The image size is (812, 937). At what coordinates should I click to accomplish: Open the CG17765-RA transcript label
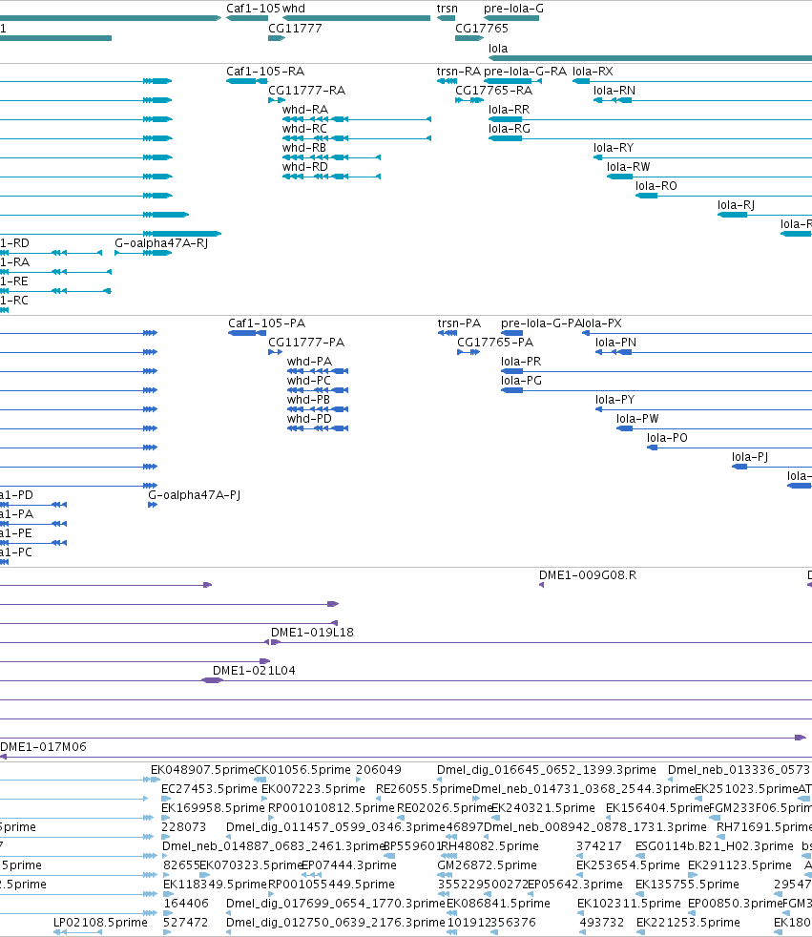(493, 91)
